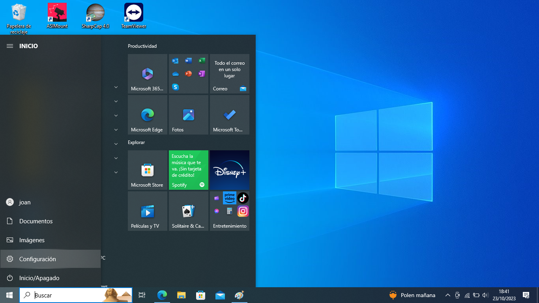Open TikTok in Entretenimiento folder
The height and width of the screenshot is (303, 539).
tap(243, 198)
